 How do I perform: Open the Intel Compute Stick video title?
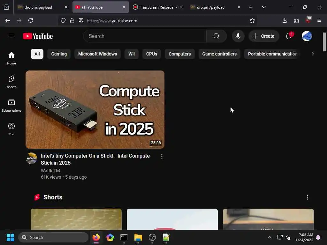click(95, 159)
